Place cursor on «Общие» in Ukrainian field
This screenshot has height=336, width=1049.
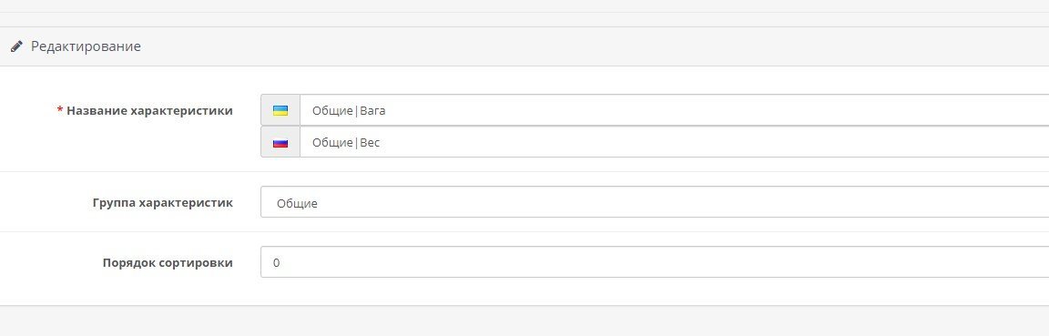[332, 111]
